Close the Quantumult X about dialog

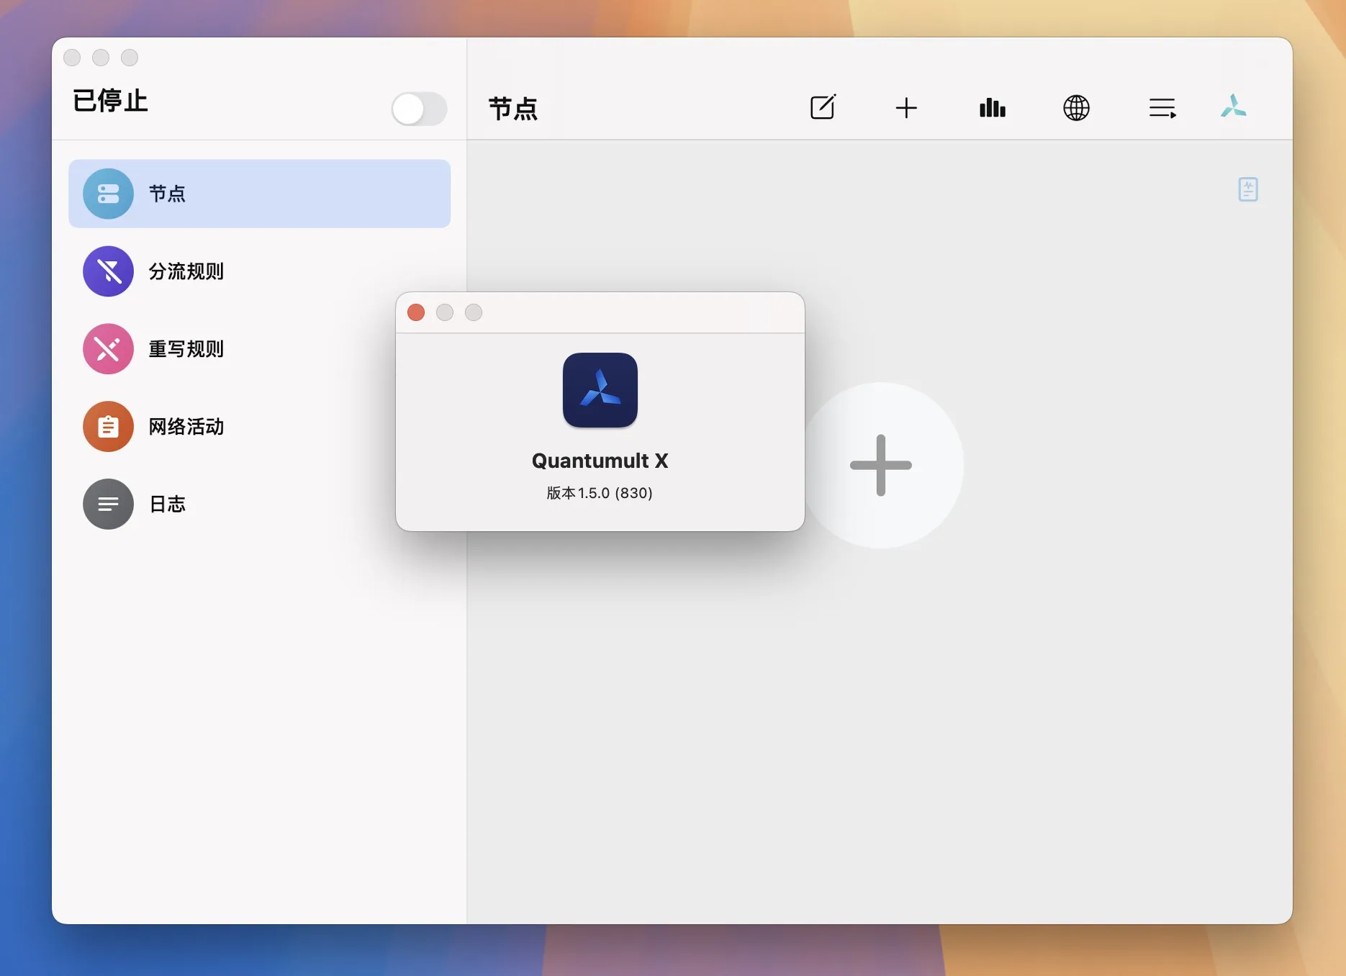(416, 312)
